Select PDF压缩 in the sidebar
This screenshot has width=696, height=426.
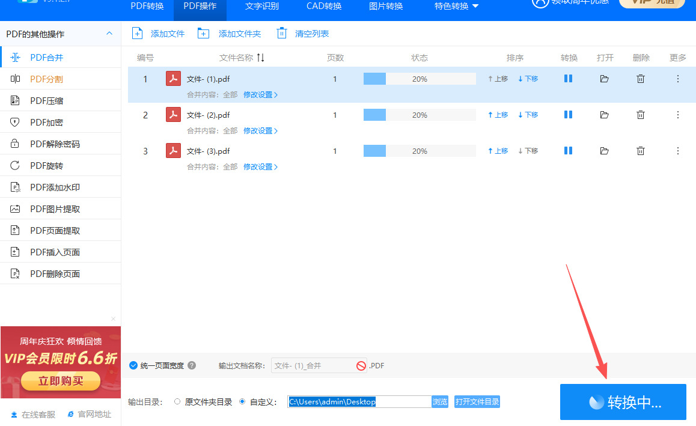46,101
